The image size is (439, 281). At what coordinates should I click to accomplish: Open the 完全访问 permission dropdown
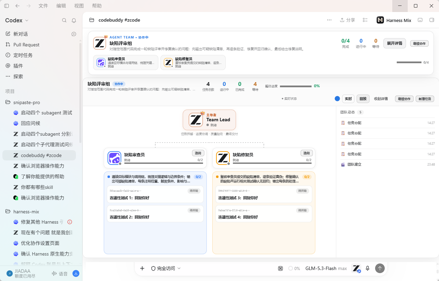(166, 268)
